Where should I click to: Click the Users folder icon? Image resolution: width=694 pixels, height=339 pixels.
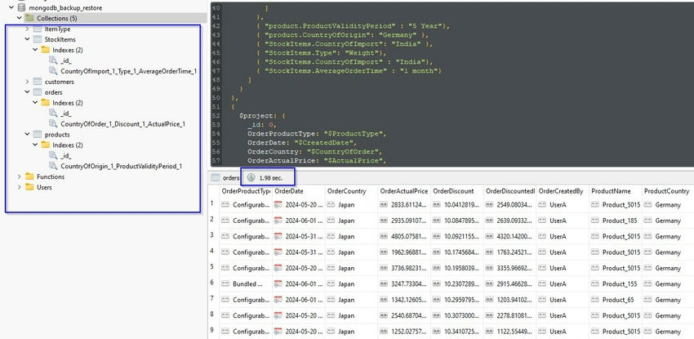click(29, 187)
